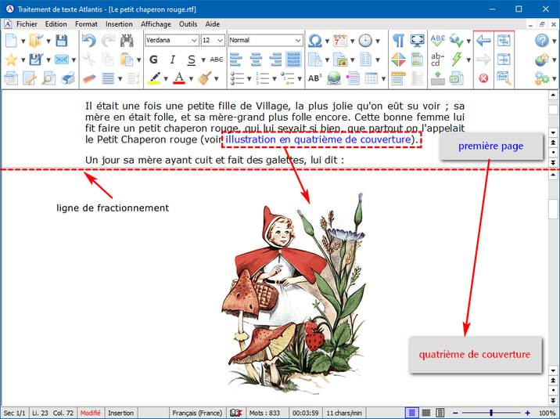The width and height of the screenshot is (560, 419).
Task: Click the Find binoculars icon
Action: 127,41
